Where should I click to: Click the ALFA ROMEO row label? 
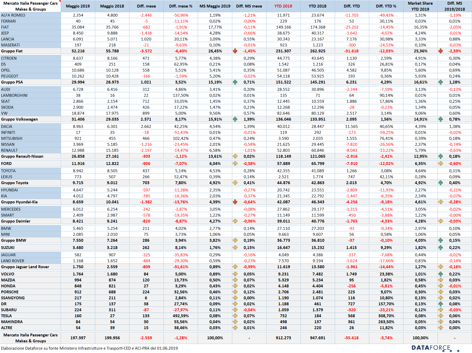(13, 15)
